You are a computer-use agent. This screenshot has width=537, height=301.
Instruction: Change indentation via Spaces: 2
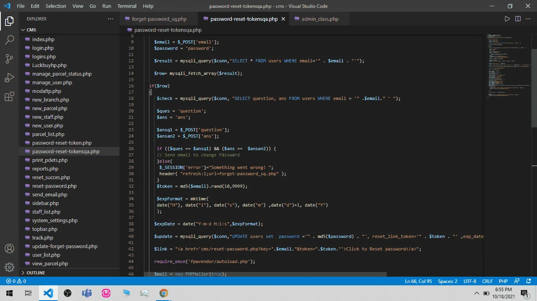click(448, 281)
